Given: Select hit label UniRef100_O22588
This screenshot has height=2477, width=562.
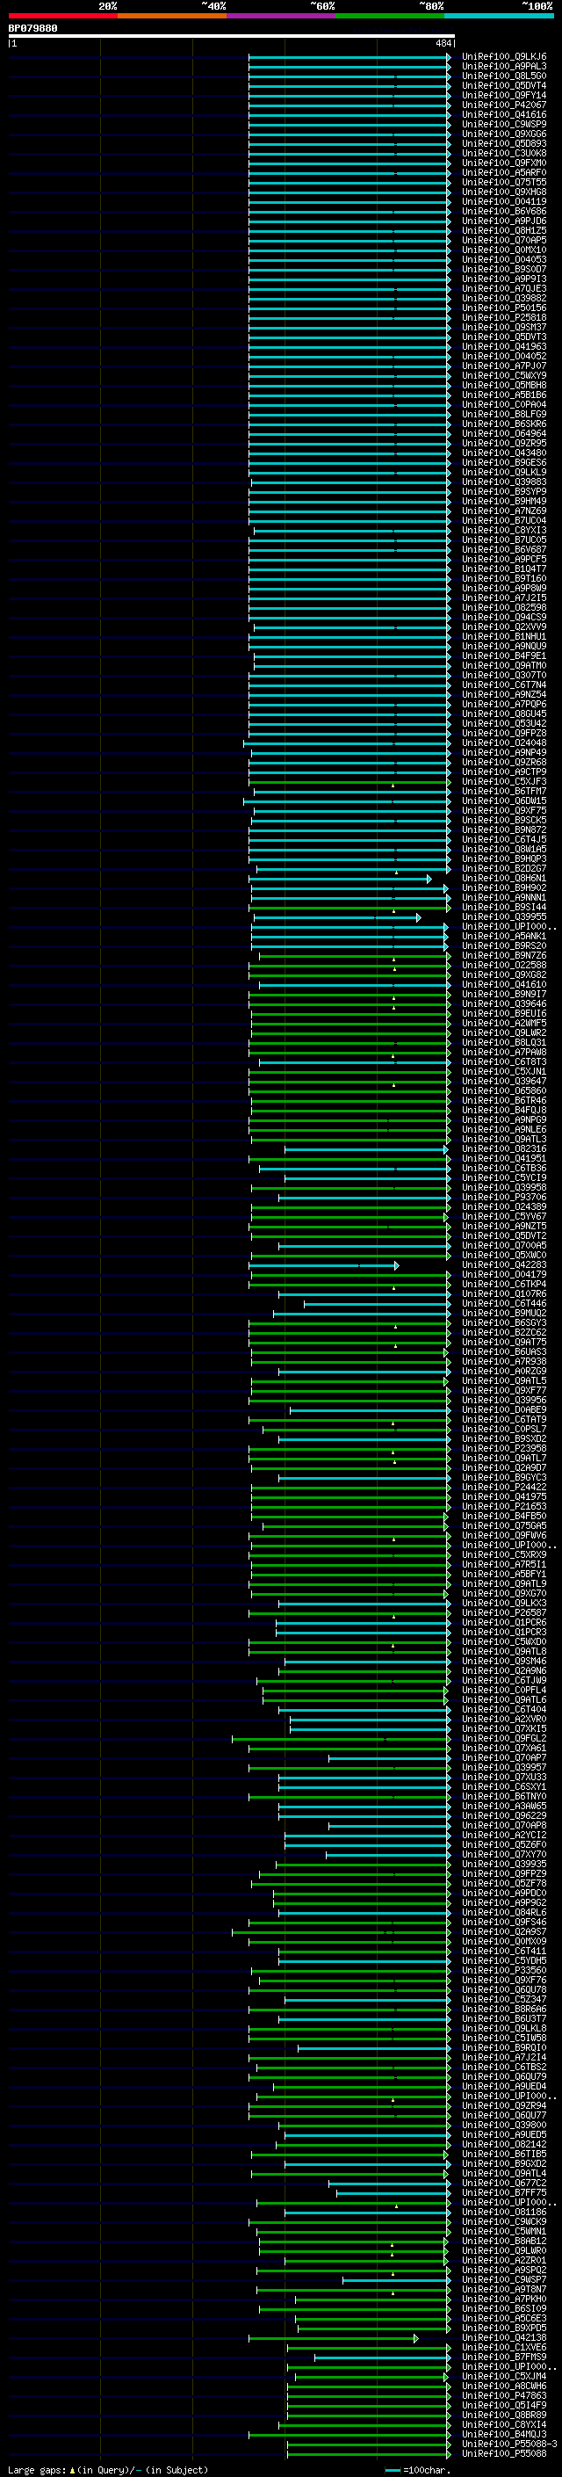Looking at the screenshot, I should (504, 965).
